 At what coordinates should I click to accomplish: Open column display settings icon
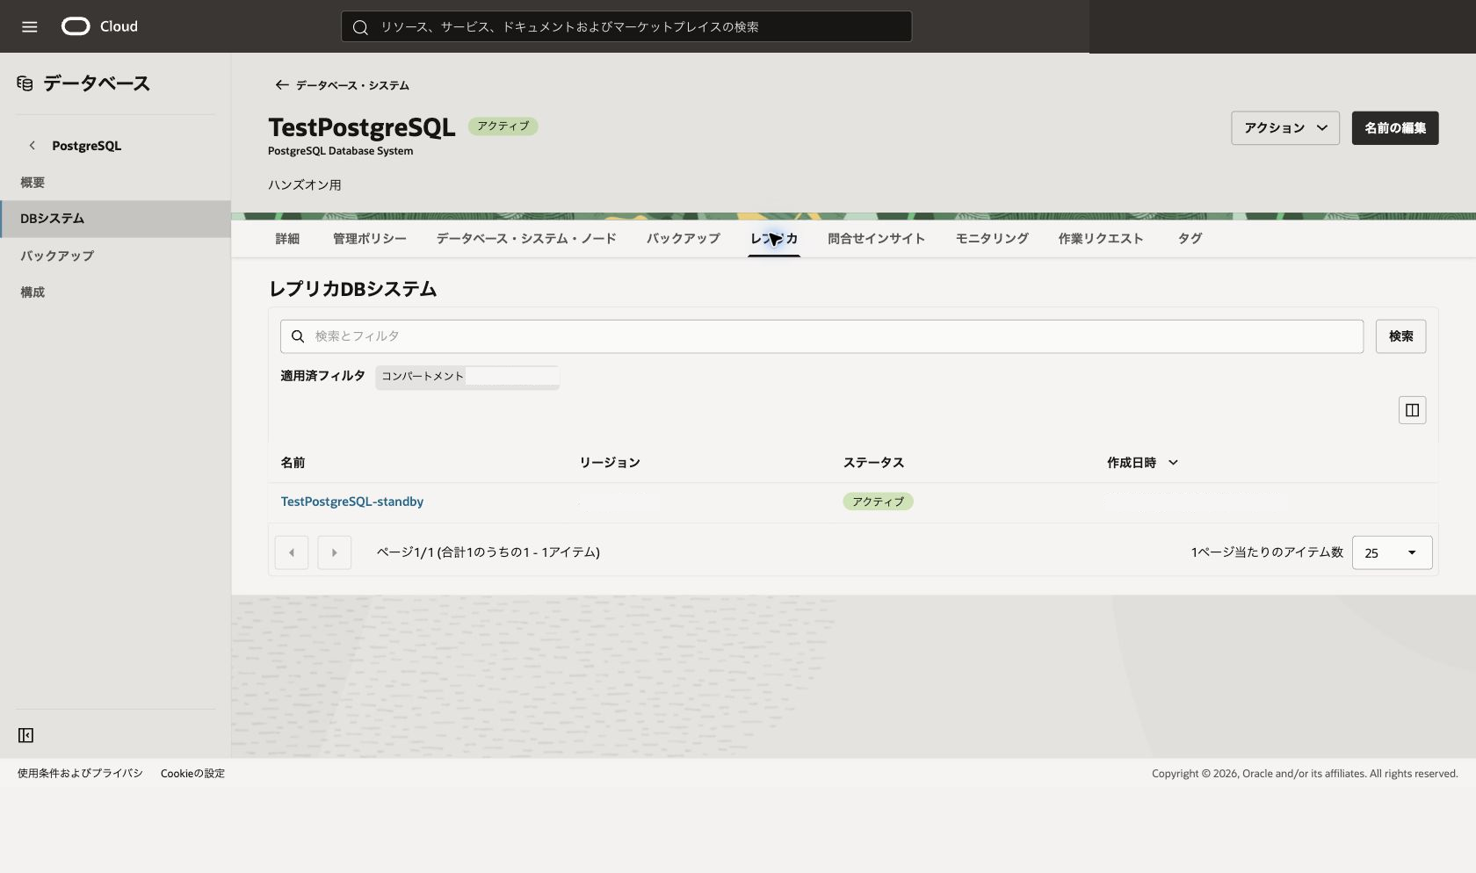point(1412,410)
